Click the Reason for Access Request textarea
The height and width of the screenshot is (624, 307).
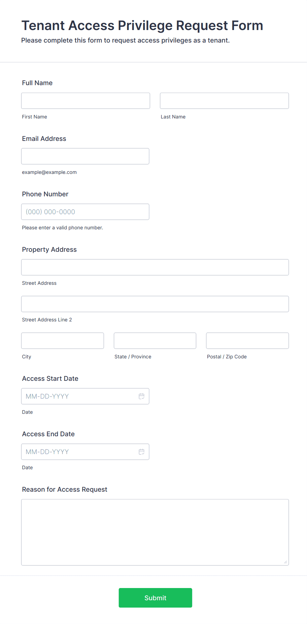click(155, 532)
